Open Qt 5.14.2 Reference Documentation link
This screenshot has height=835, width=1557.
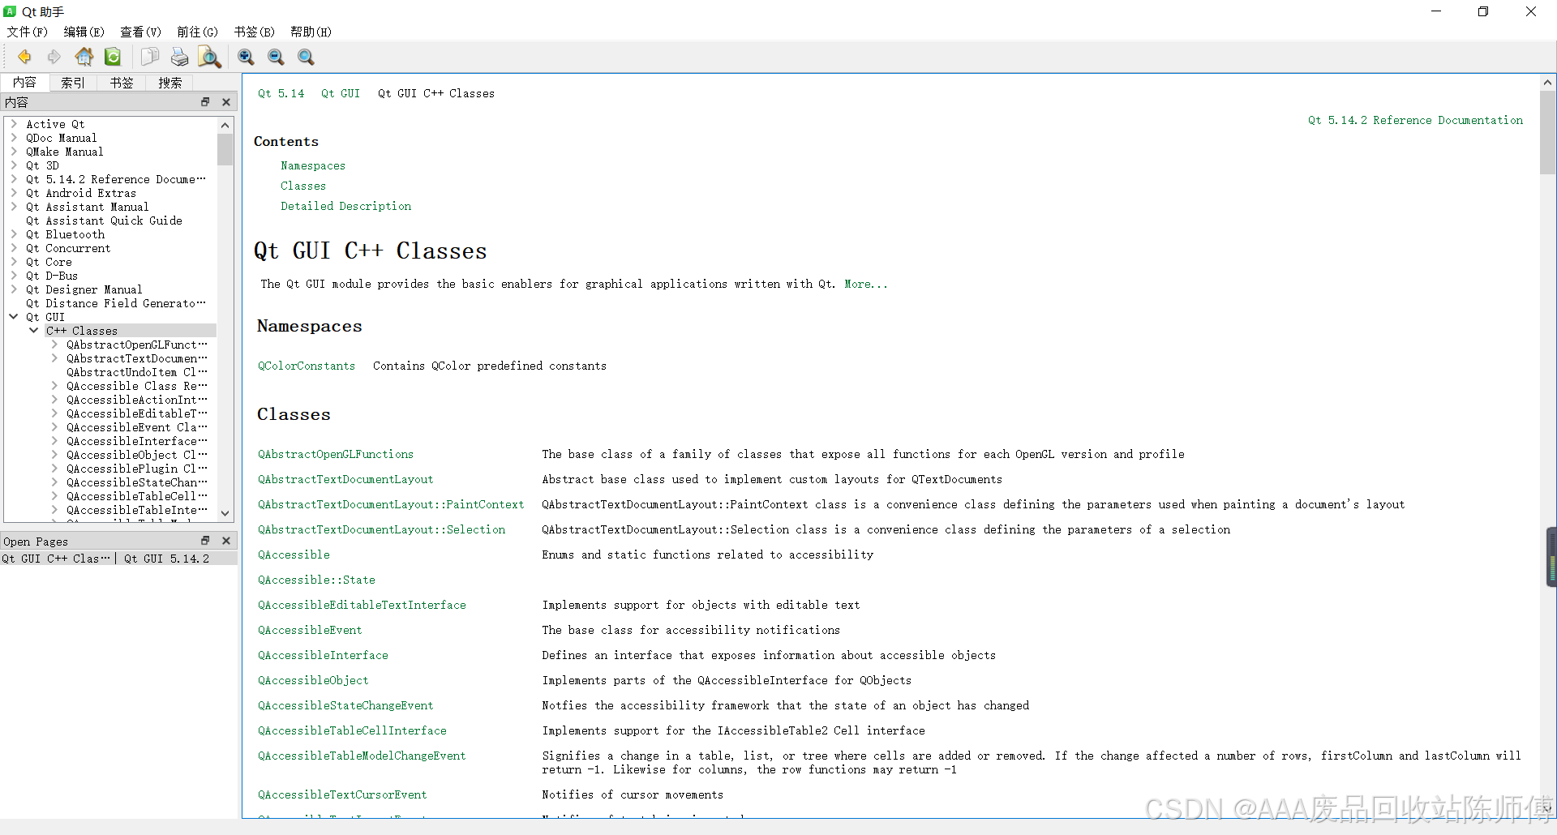[x=1415, y=120]
